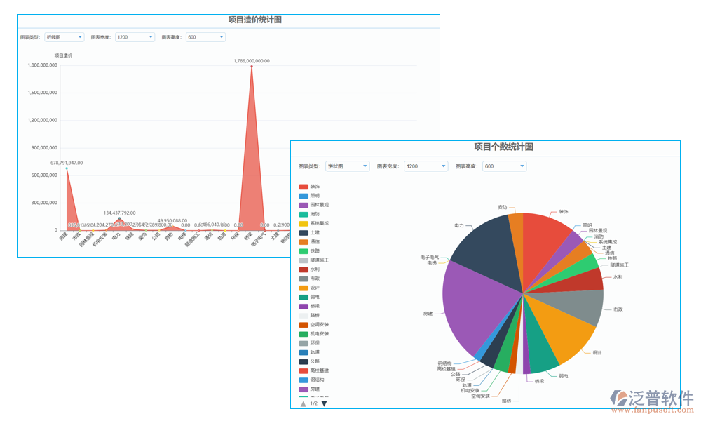Open chart width dropdown in 项目个数统计图
701x421 pixels.
[426, 166]
